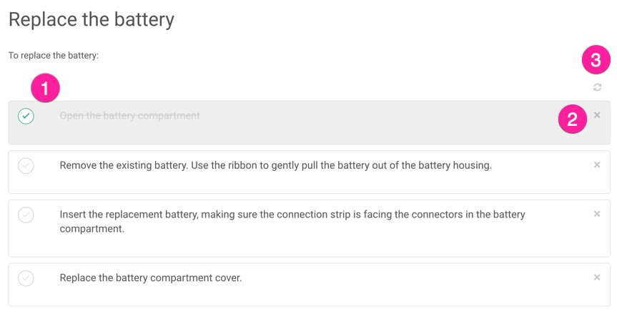Delete the 'Replace the battery compartment cover' step
Screen dimensions: 617x314
tap(597, 278)
